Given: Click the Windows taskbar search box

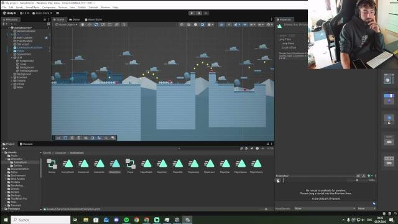Looking at the screenshot, I should coord(40,220).
